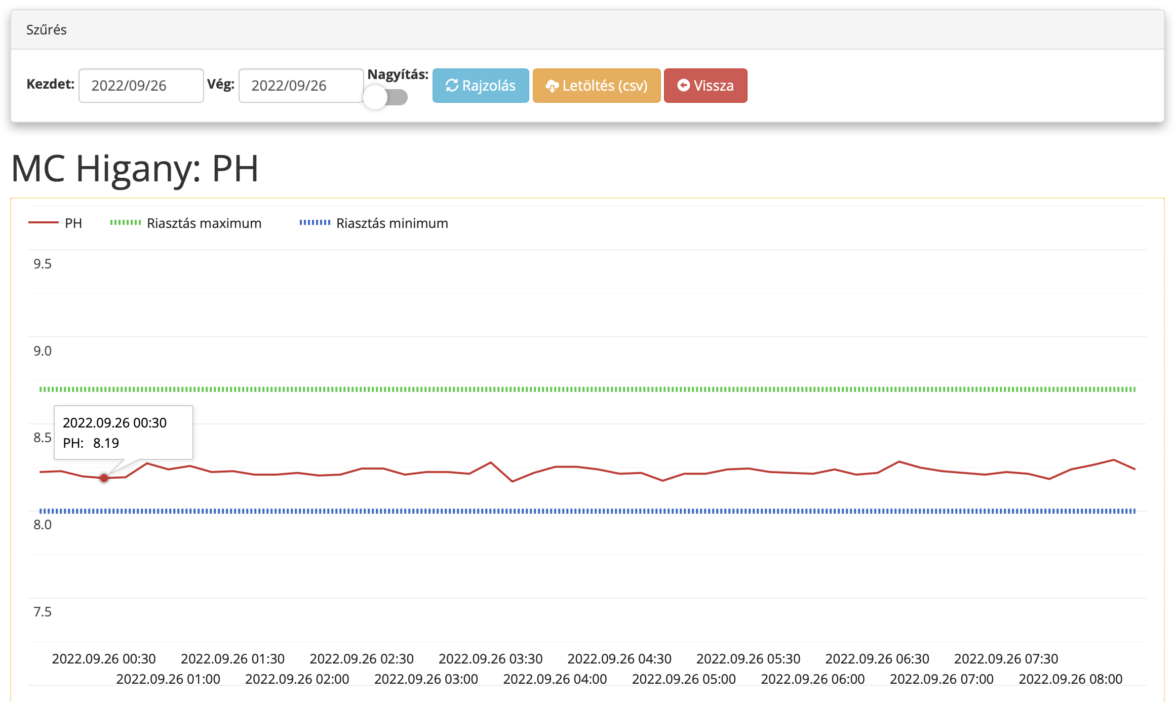
Task: Click x-axis label 2022.09.26 08:00
Action: click(x=1071, y=679)
